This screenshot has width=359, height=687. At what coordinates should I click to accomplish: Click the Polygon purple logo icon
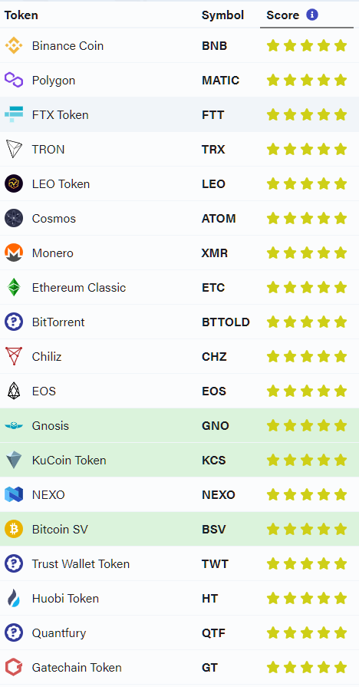(x=14, y=80)
